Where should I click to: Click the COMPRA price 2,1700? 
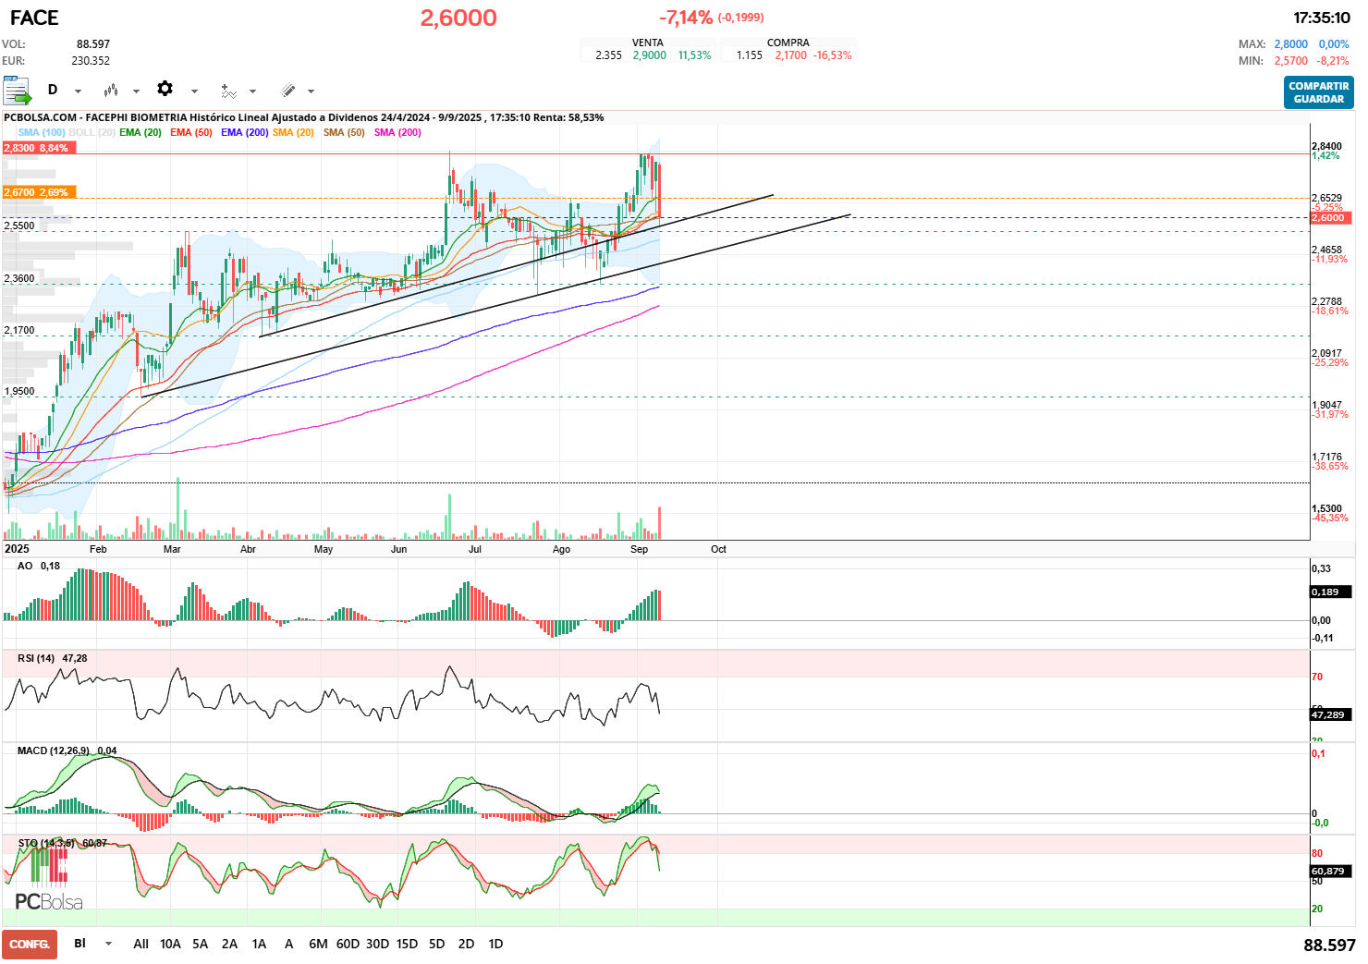tap(790, 55)
